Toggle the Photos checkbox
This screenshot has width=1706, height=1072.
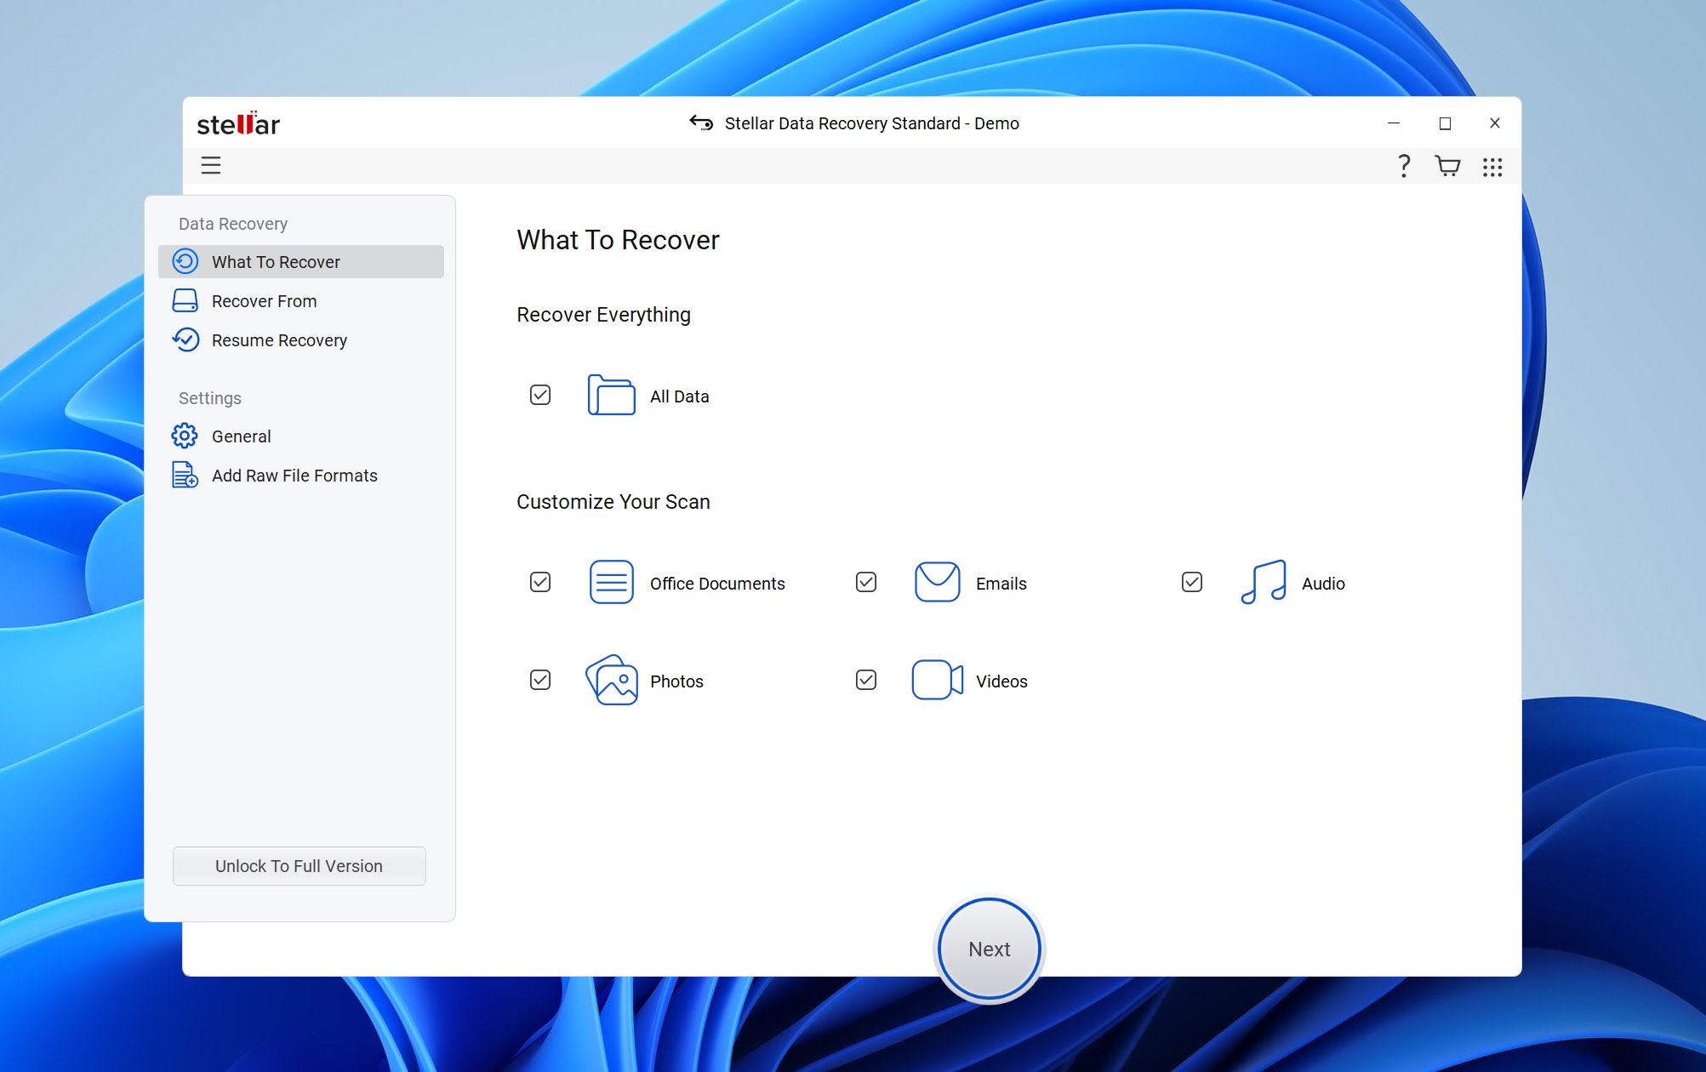click(x=540, y=680)
